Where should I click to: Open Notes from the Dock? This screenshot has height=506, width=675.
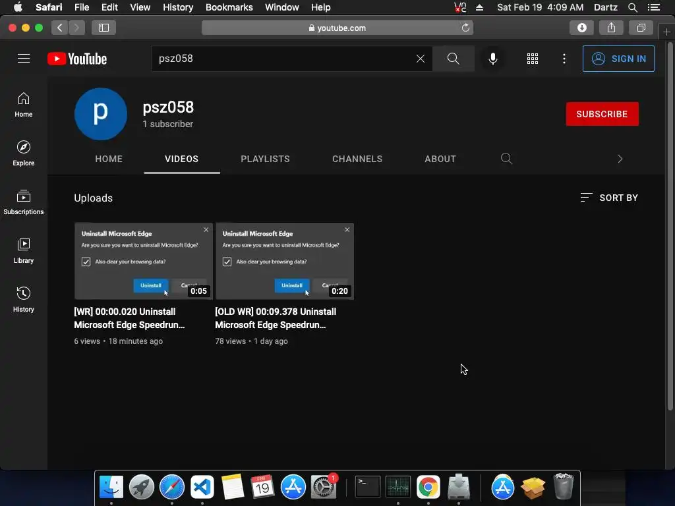click(233, 487)
